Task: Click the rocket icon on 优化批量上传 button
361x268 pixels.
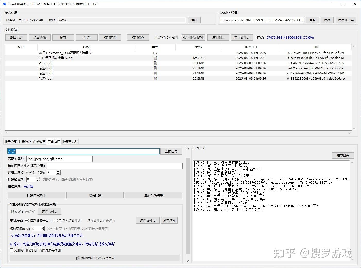Action: tap(78, 258)
